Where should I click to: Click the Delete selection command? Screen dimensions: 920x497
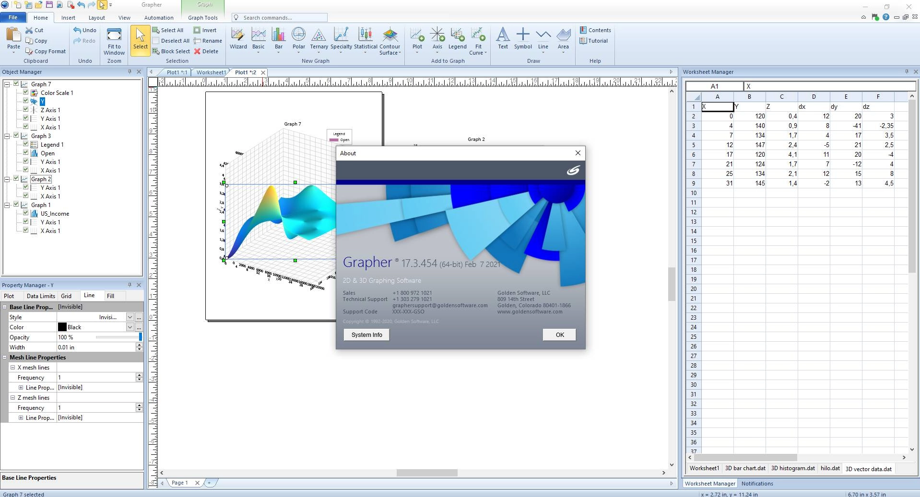[206, 51]
